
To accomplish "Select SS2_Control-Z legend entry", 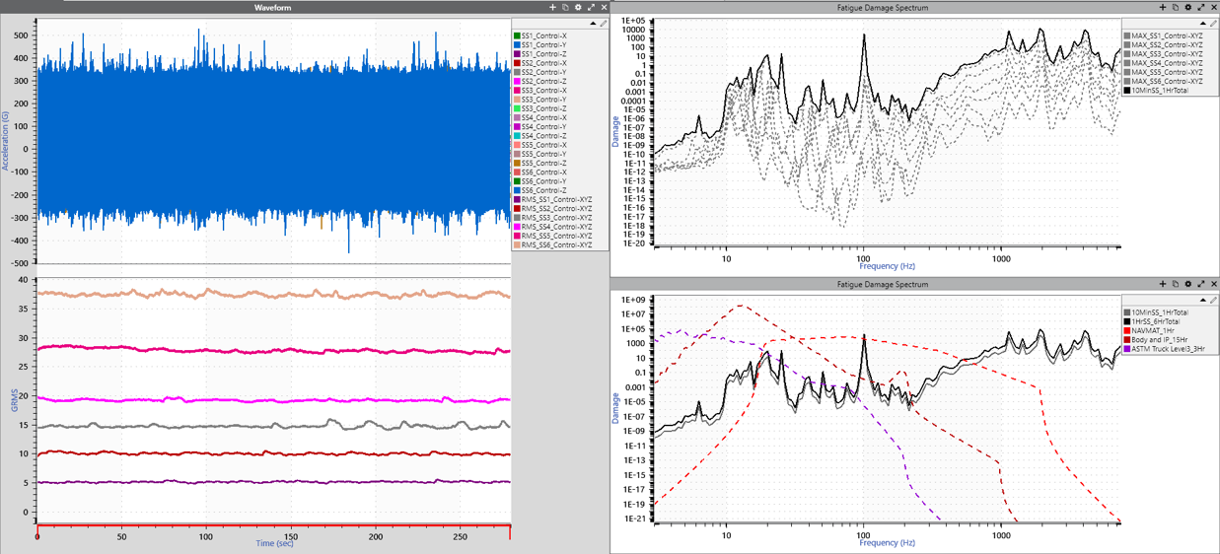I will tap(539, 82).
